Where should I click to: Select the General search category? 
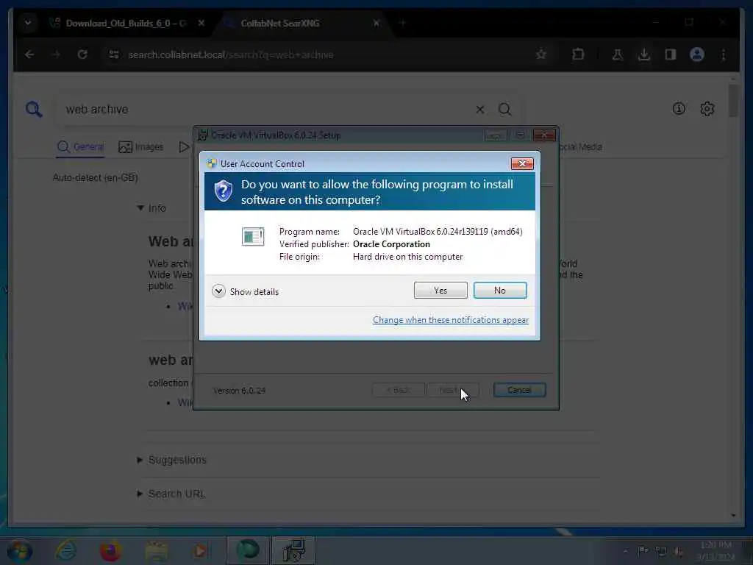[x=81, y=146]
